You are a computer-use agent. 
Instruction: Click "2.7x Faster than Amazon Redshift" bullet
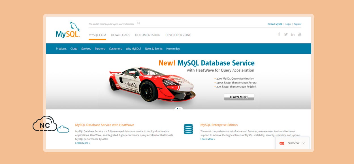[x=235, y=87]
